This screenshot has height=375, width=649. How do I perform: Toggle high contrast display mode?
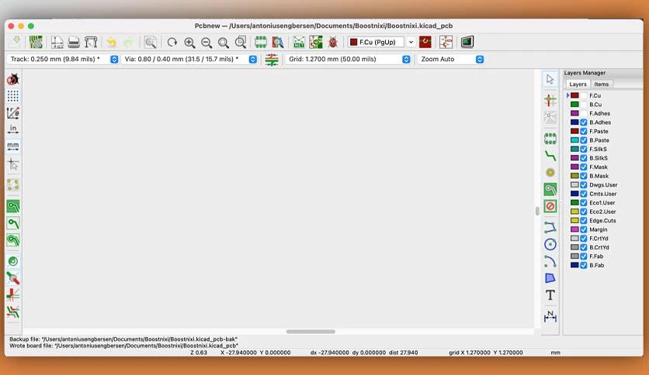point(13,311)
